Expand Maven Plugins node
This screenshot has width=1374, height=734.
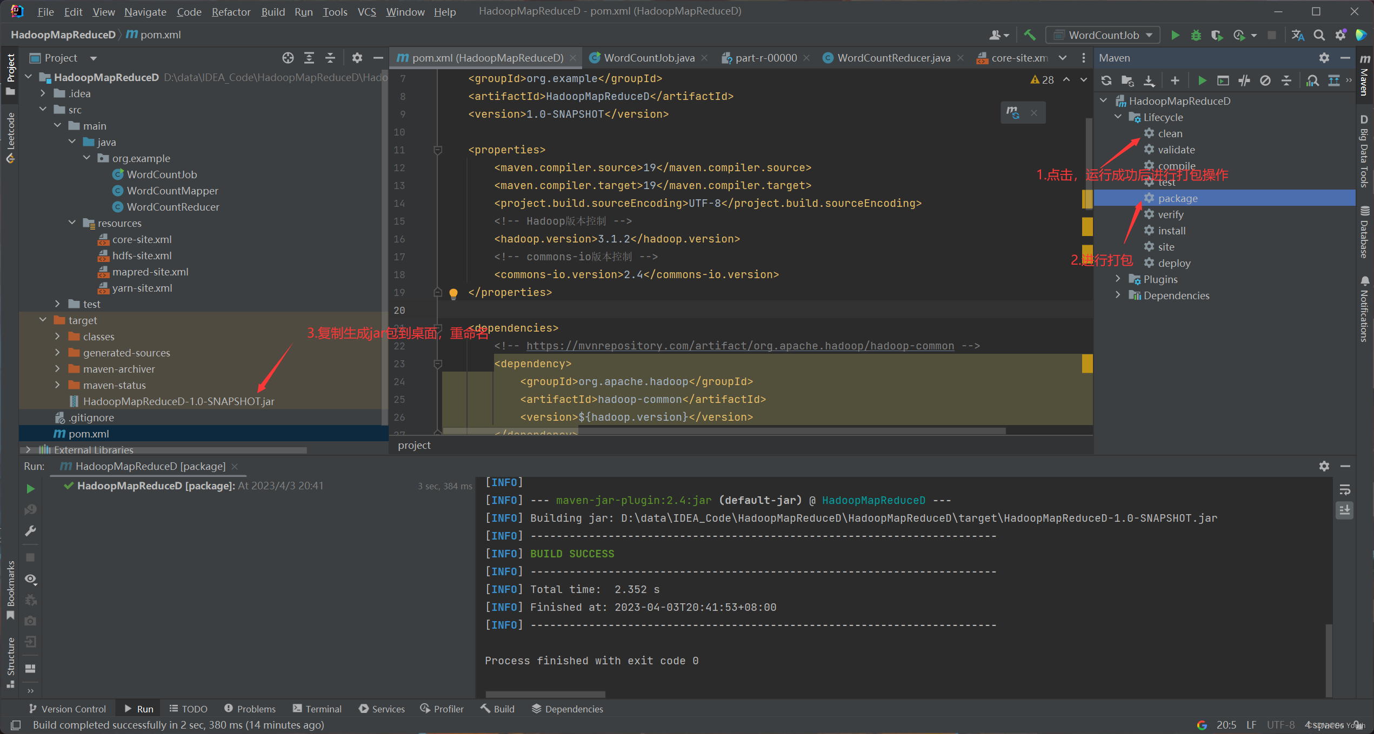tap(1118, 279)
